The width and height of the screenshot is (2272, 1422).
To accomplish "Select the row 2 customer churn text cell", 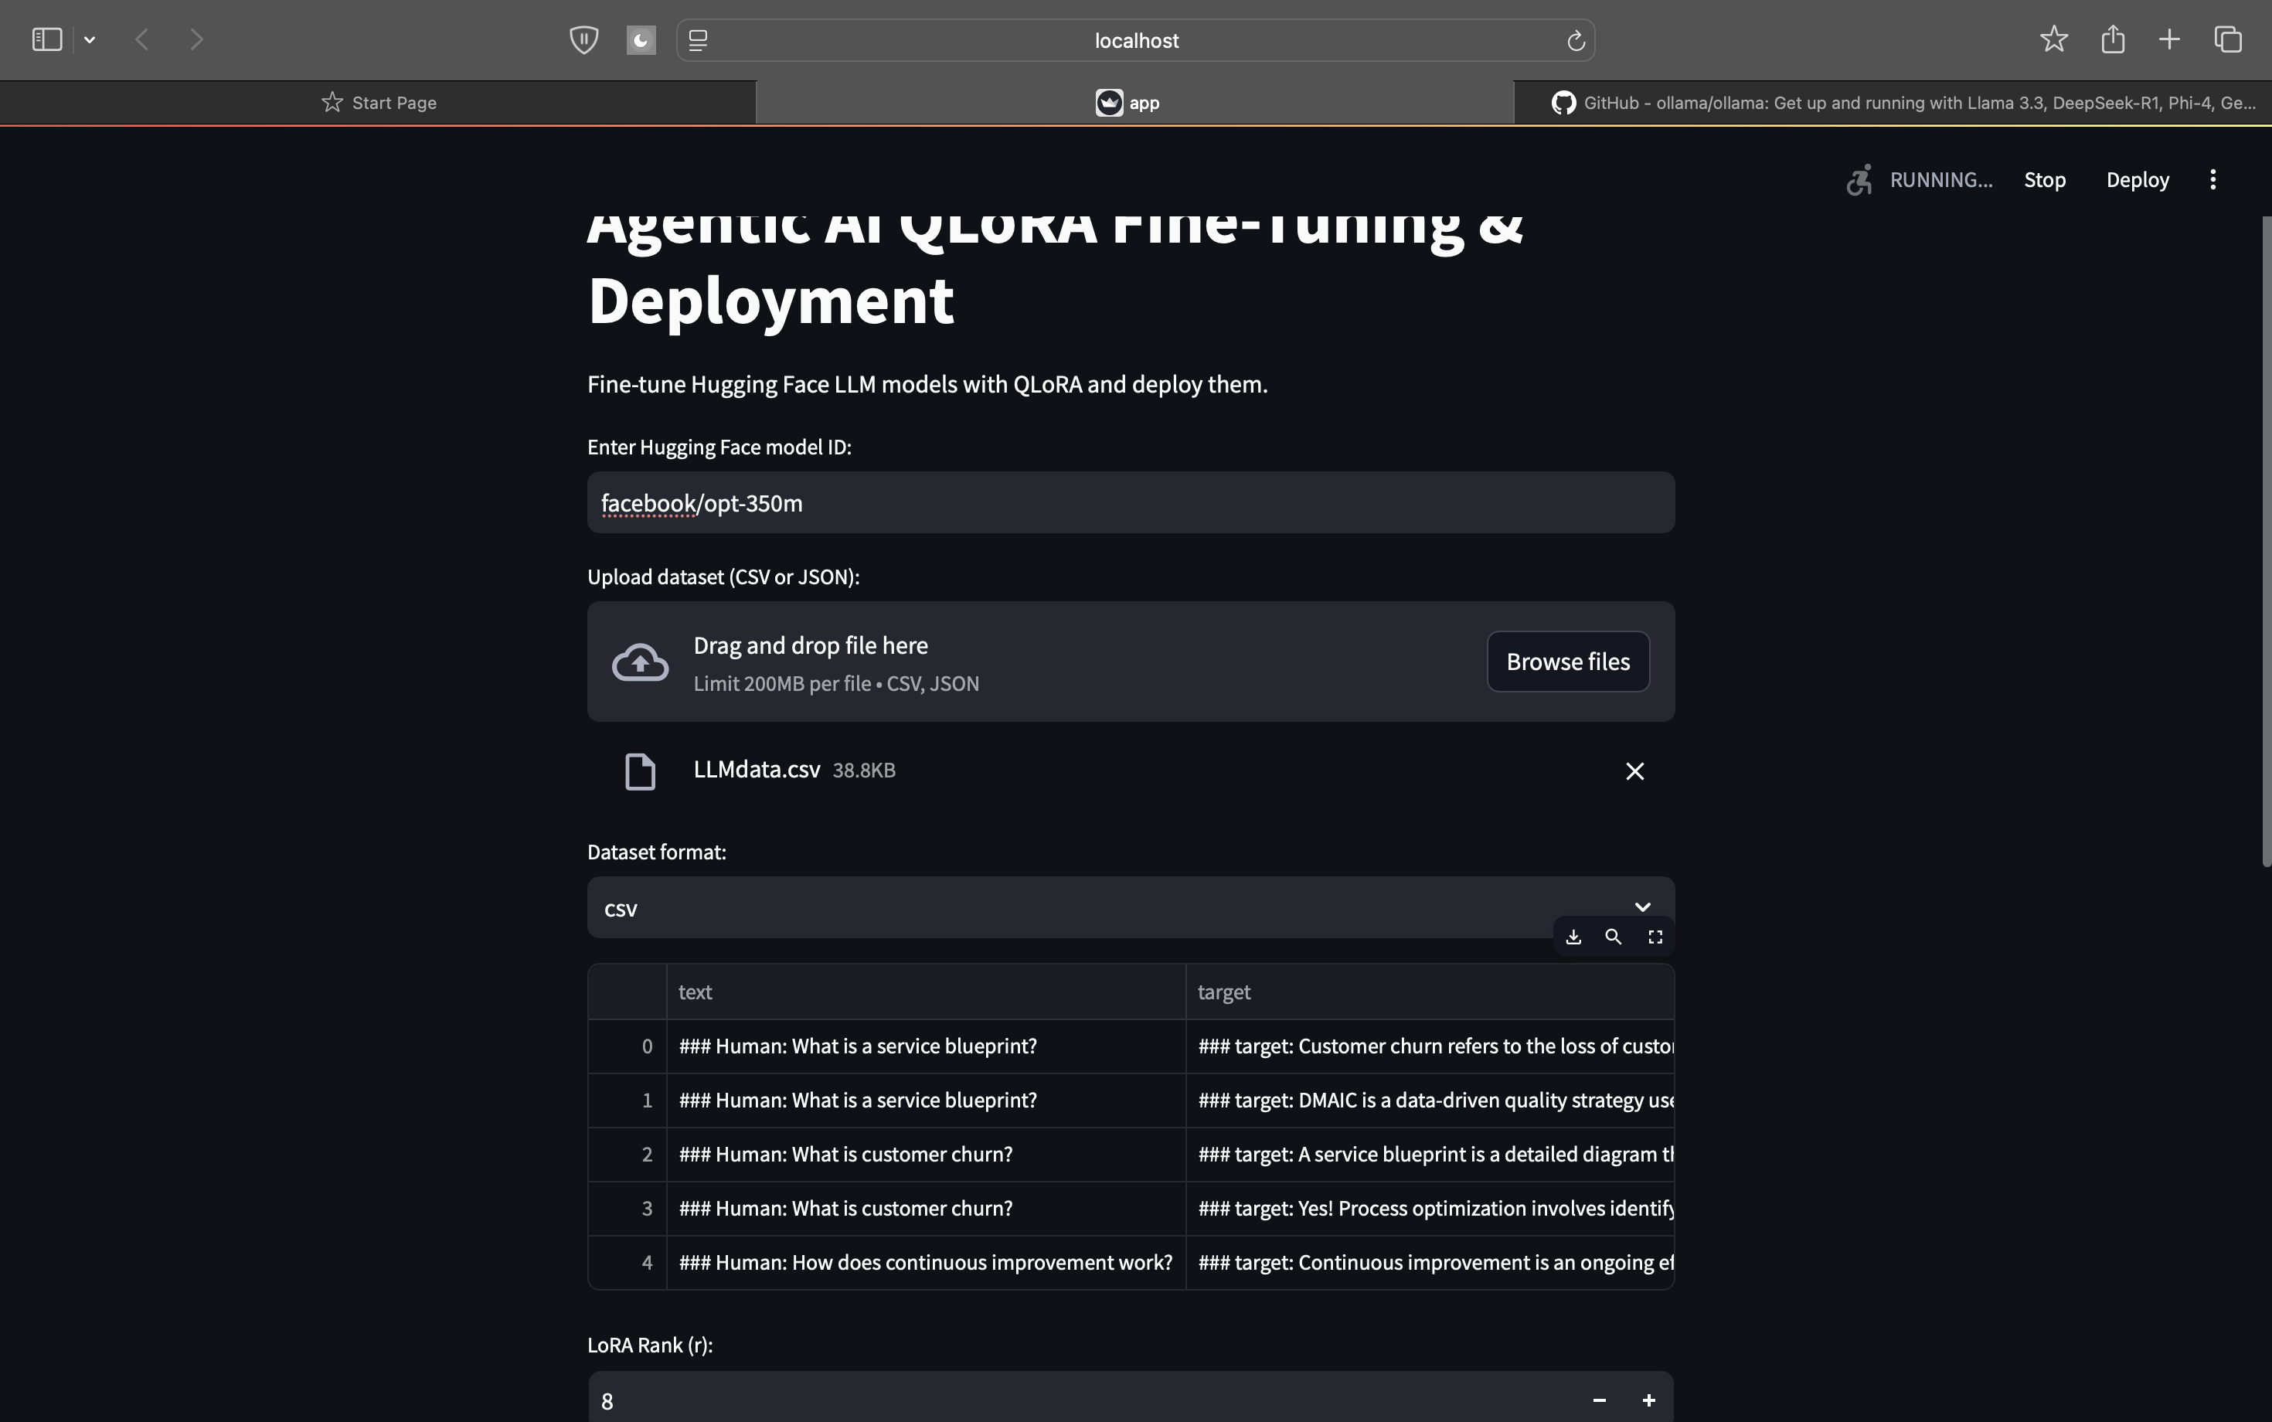I will (x=927, y=1155).
